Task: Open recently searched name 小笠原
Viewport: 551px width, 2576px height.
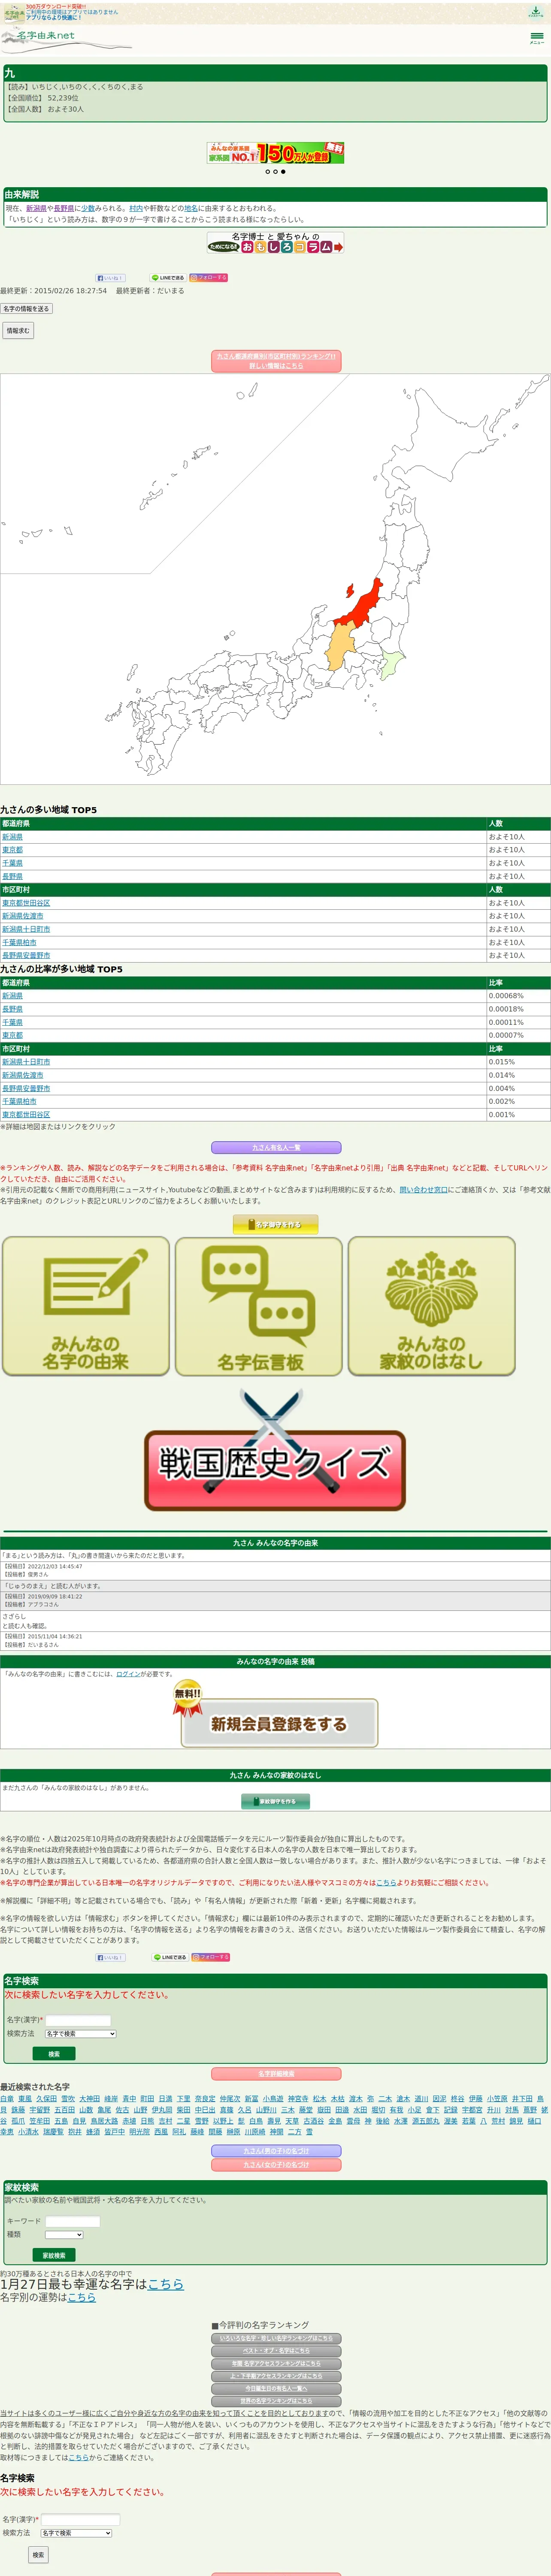Action: tap(497, 2099)
